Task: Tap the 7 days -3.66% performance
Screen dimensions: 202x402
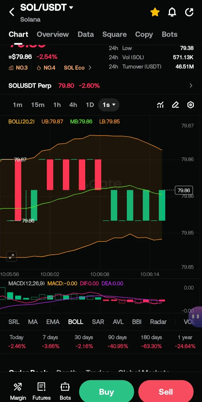Action: click(50, 342)
